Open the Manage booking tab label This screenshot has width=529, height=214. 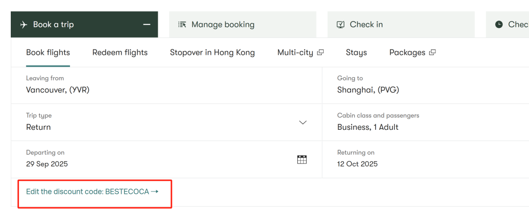click(x=223, y=24)
